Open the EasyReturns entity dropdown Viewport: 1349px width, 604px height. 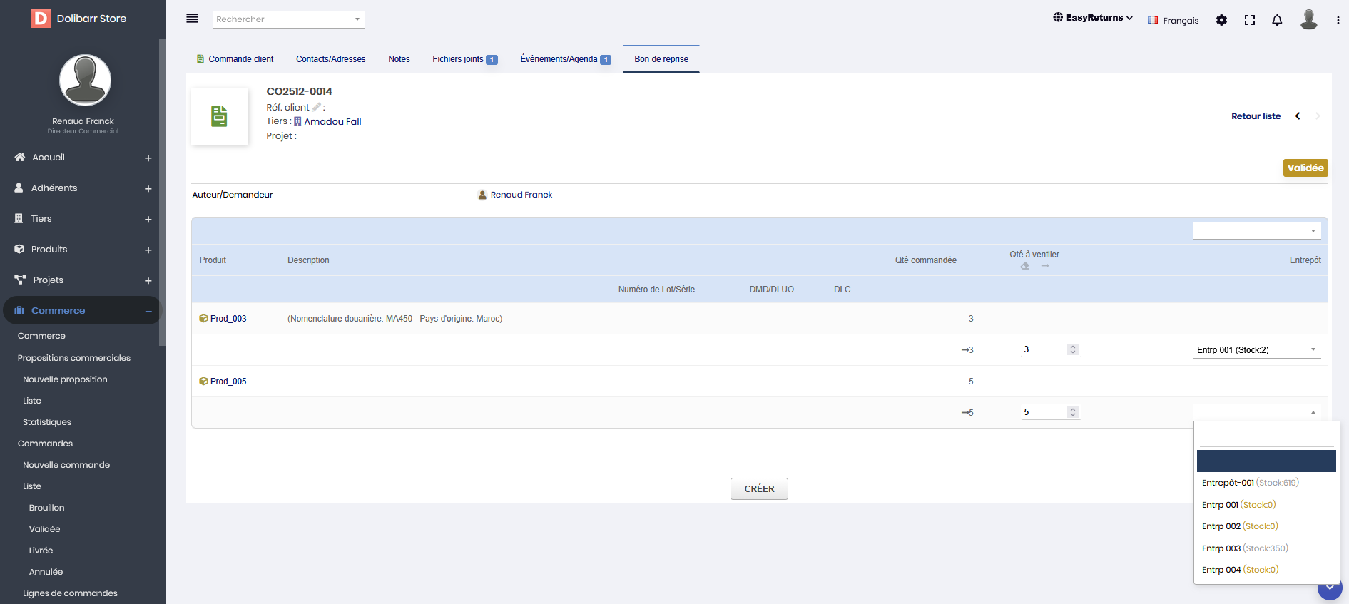[x=1093, y=18]
